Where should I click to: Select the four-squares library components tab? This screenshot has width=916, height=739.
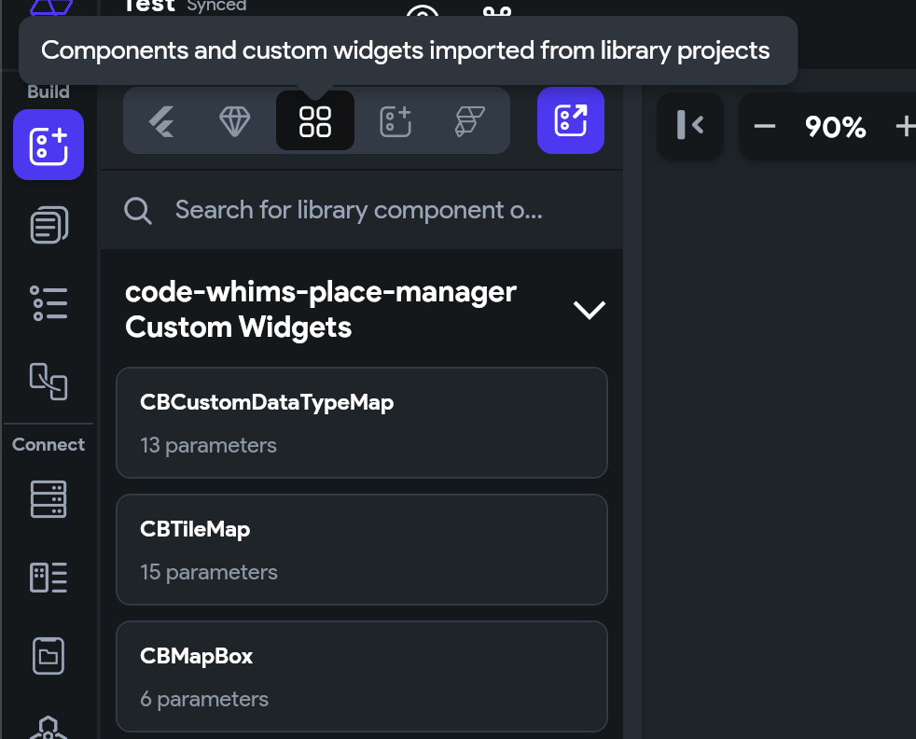(x=315, y=121)
